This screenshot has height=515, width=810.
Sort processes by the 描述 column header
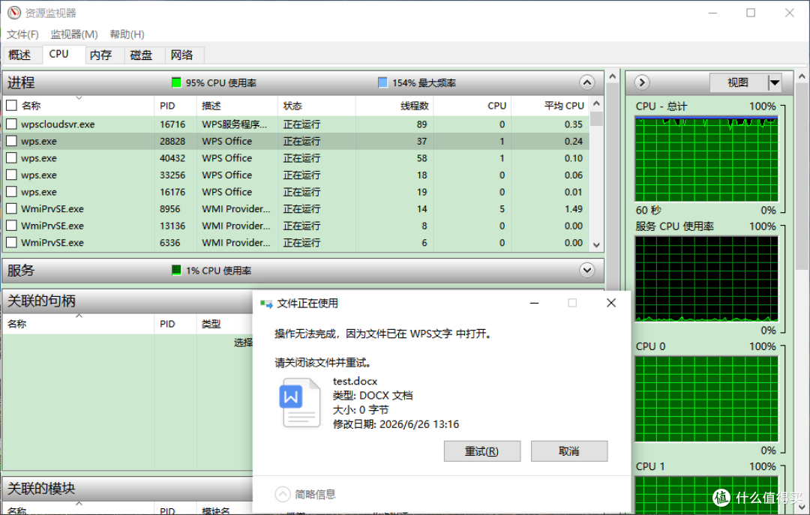pyautogui.click(x=237, y=106)
